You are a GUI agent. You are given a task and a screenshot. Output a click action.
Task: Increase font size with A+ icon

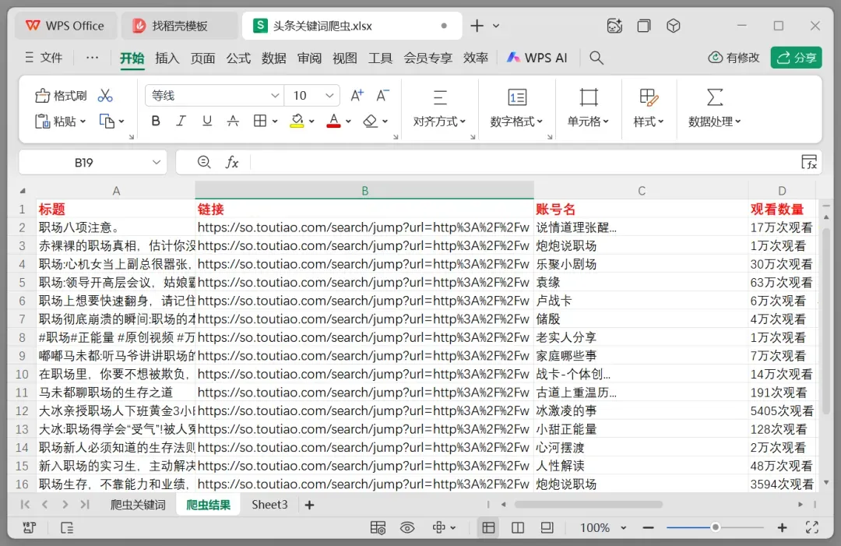click(x=357, y=96)
